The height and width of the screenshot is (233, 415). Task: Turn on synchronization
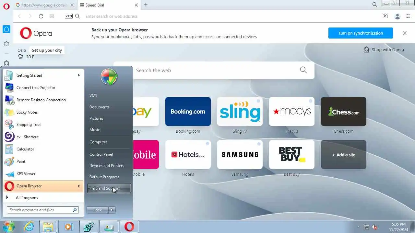[361, 33]
